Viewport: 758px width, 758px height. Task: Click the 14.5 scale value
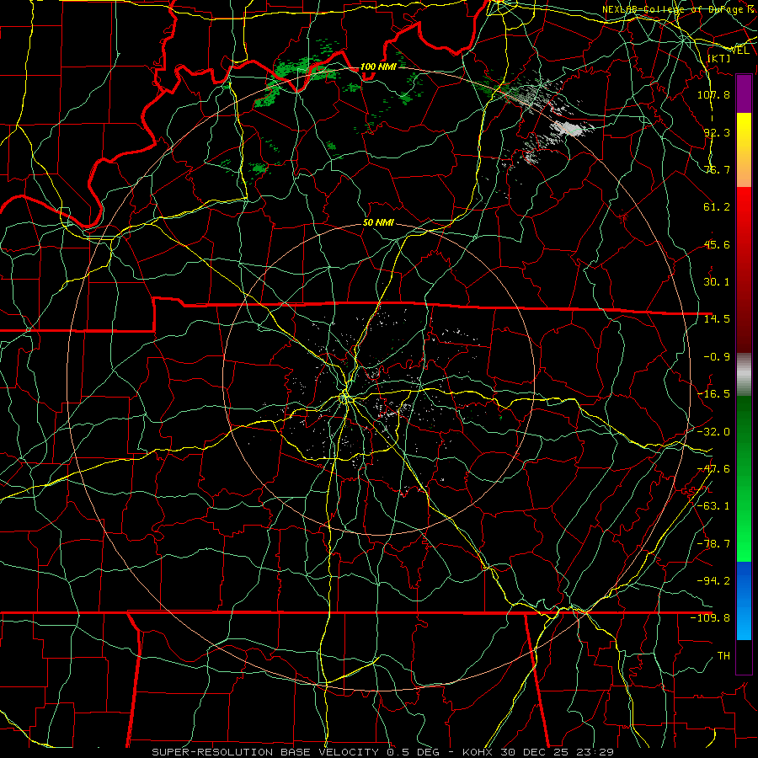(717, 319)
